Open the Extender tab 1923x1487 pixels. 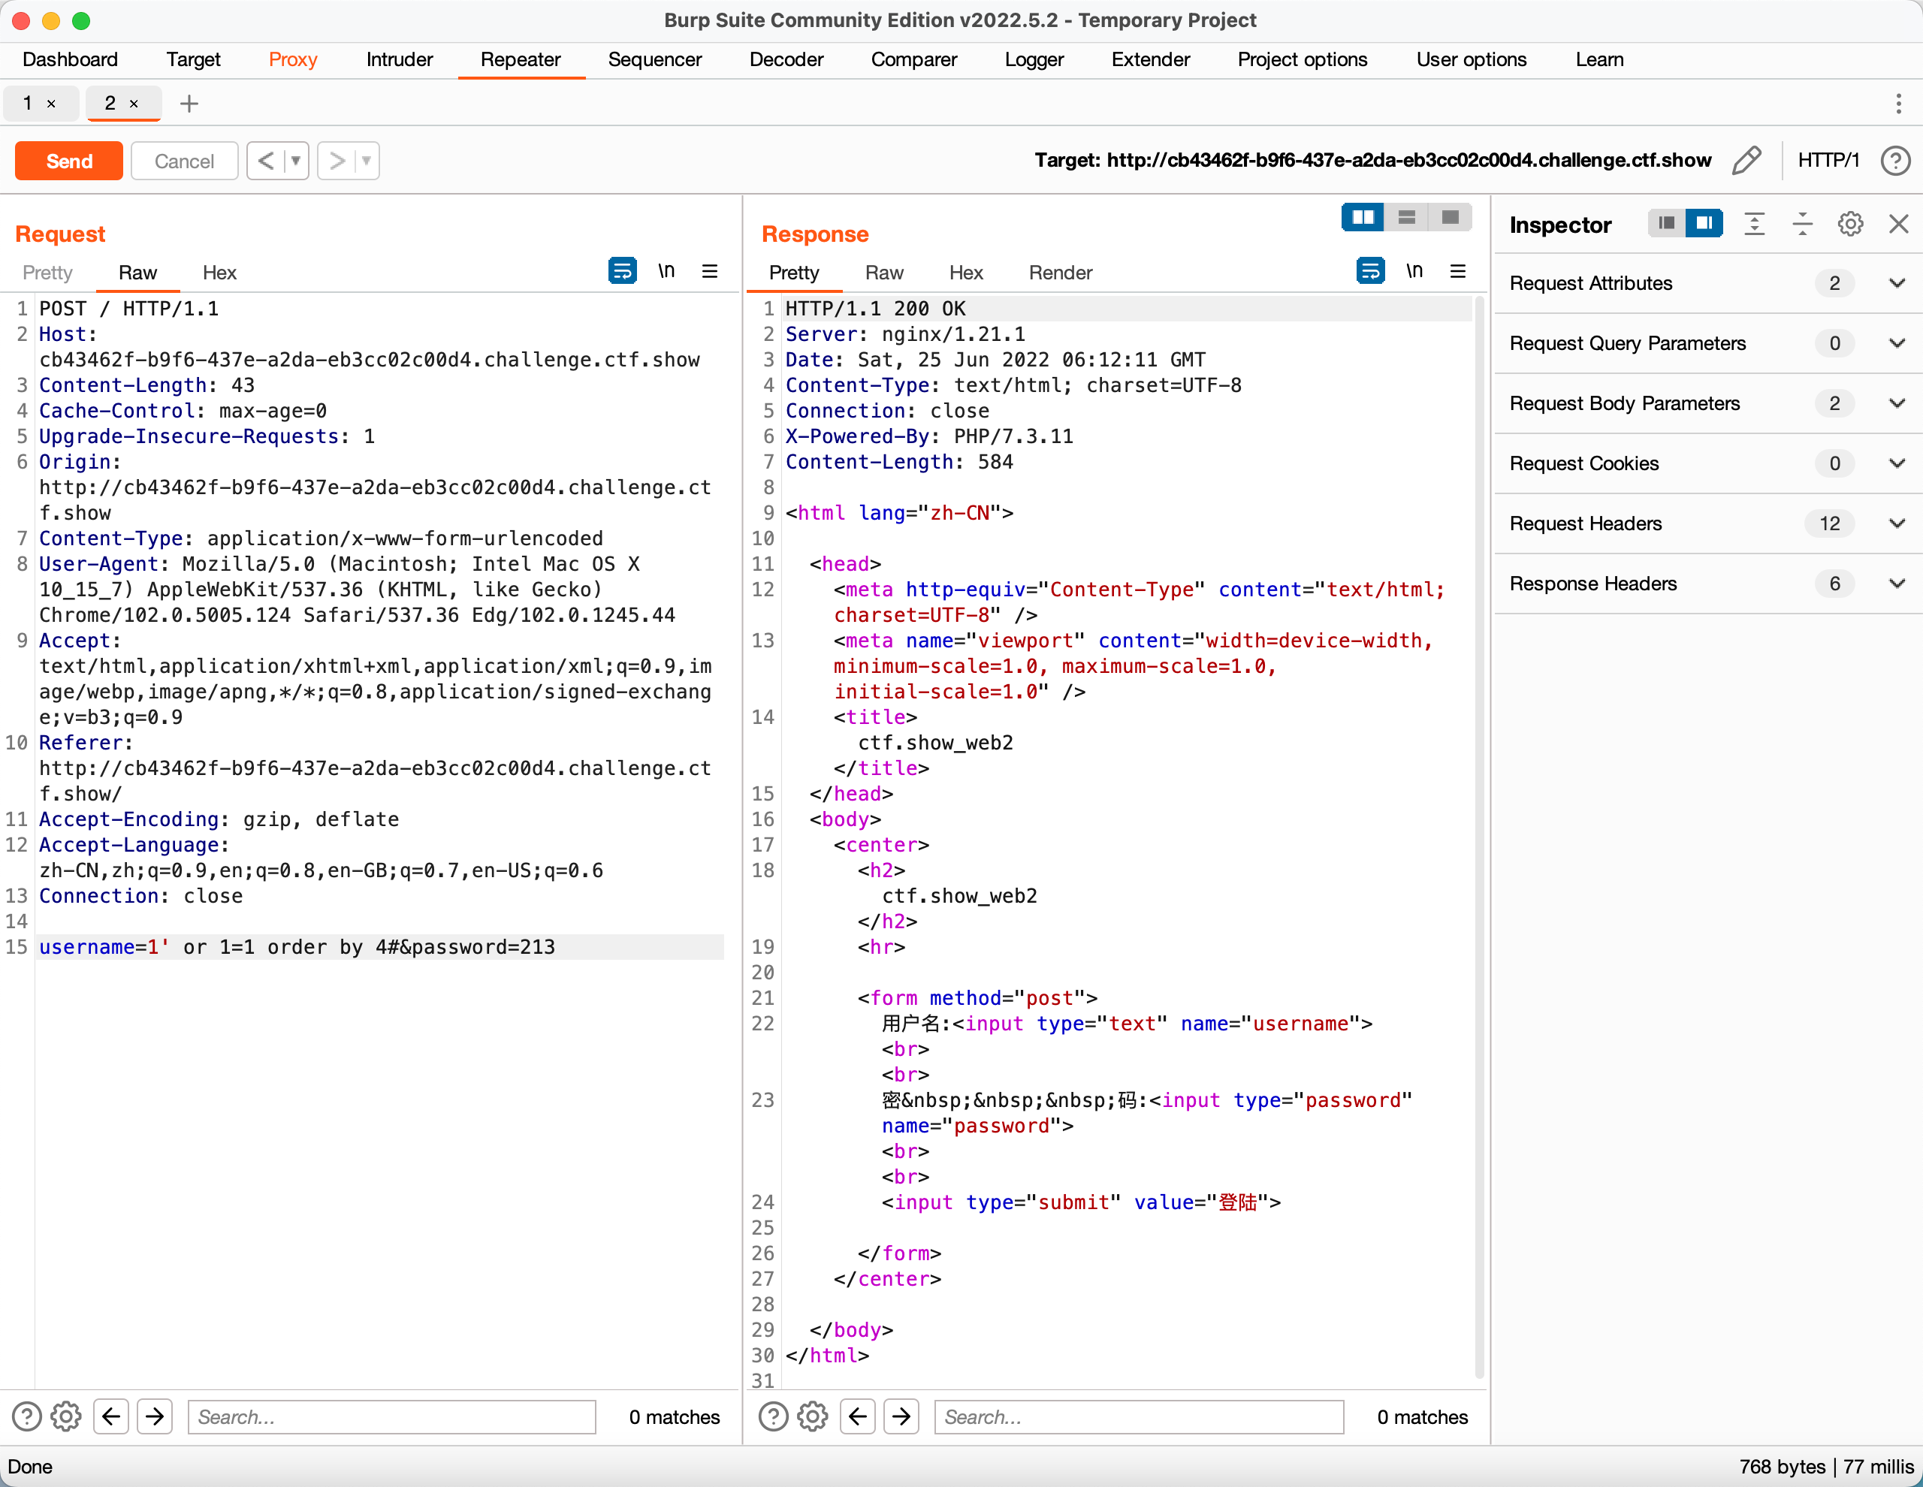tap(1150, 60)
